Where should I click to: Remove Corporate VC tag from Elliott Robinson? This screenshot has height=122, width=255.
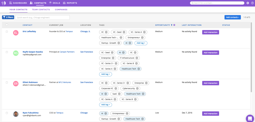116,89
